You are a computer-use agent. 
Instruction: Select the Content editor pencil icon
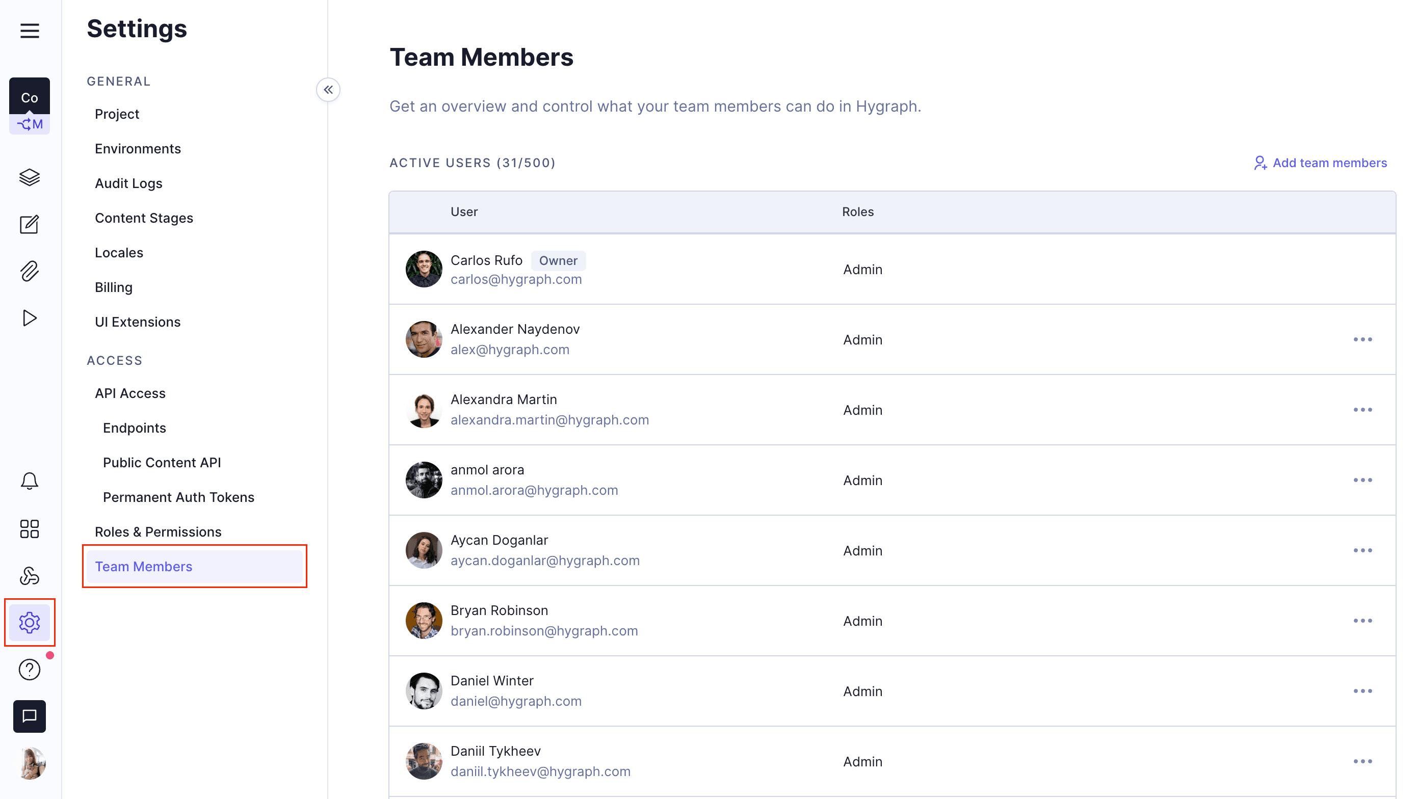pos(29,224)
